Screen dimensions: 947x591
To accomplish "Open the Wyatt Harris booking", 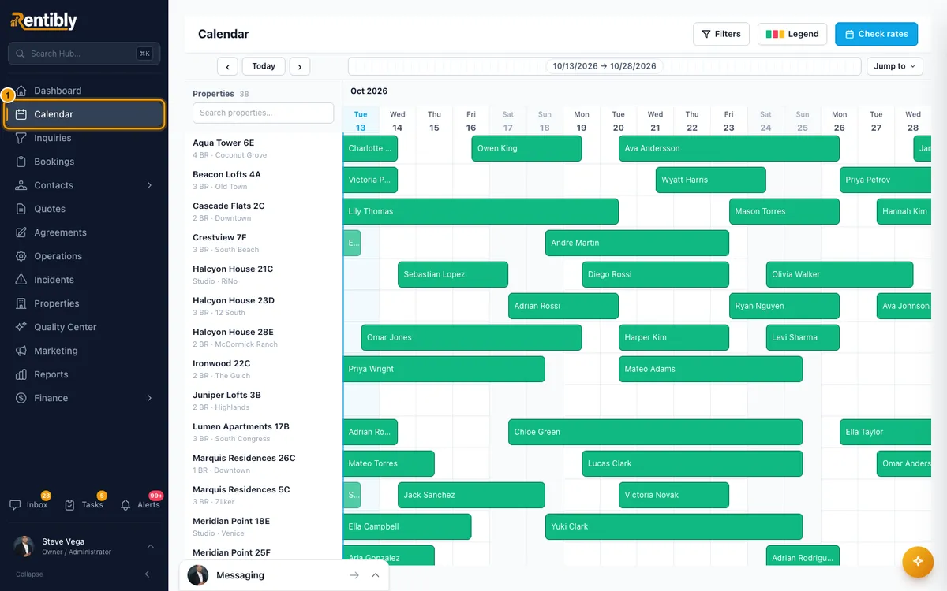I will point(710,180).
